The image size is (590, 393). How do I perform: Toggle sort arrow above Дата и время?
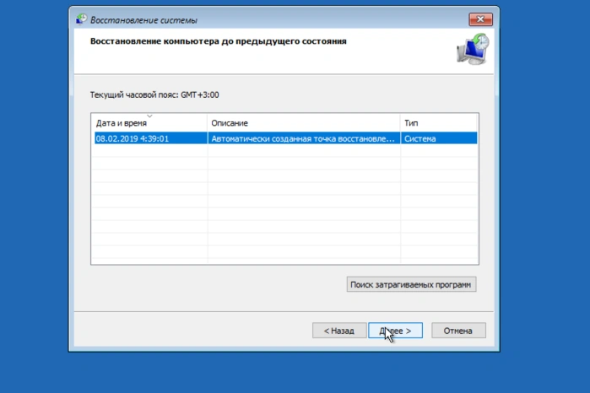(149, 116)
